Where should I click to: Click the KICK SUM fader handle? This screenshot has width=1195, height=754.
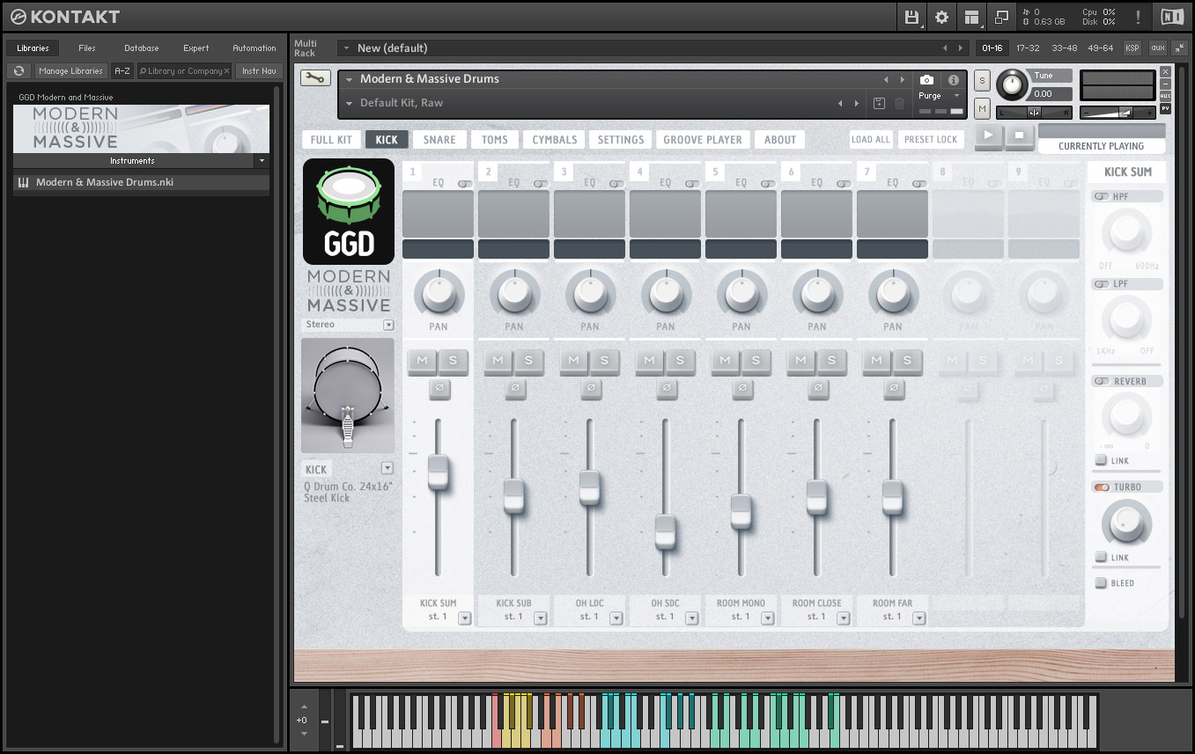439,472
